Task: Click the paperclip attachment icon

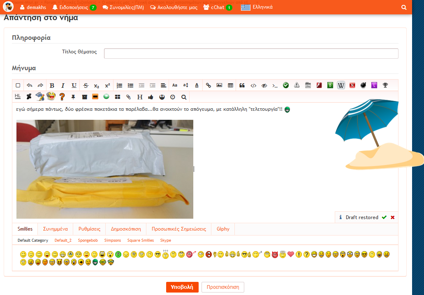Action: pyautogui.click(x=128, y=97)
